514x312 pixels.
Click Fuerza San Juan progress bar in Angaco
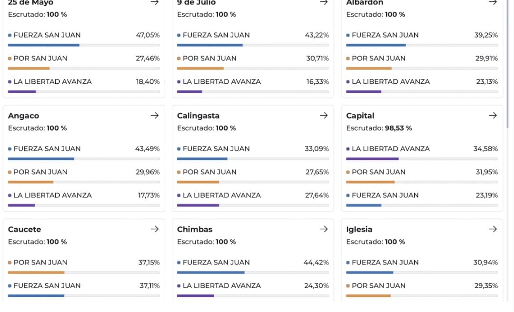click(84, 159)
